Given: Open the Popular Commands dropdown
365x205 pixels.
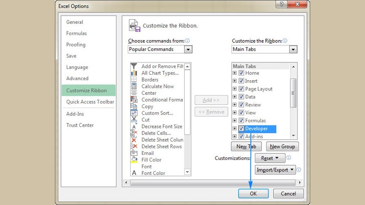Looking at the screenshot, I should point(188,49).
